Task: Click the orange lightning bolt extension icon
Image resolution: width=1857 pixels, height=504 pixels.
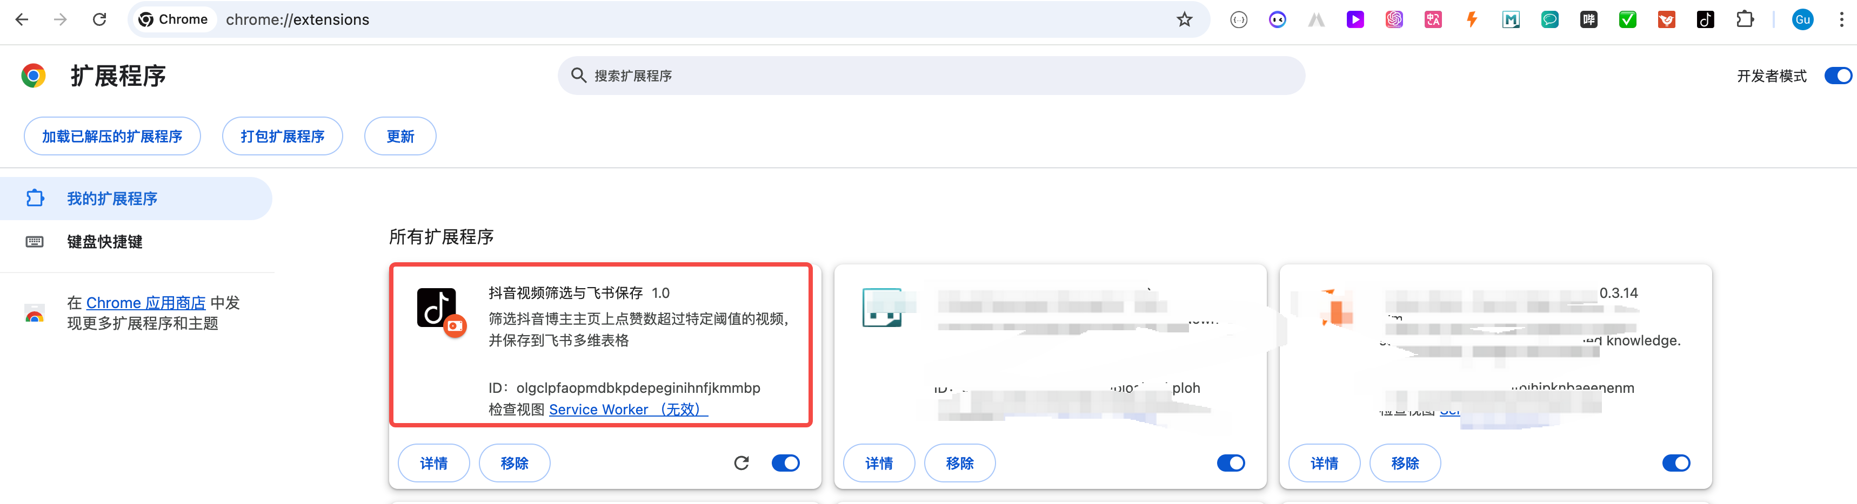Action: click(x=1472, y=19)
